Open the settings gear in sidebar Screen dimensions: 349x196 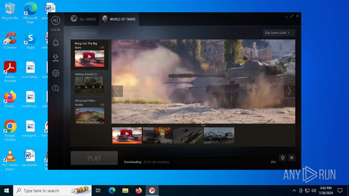pos(56,73)
